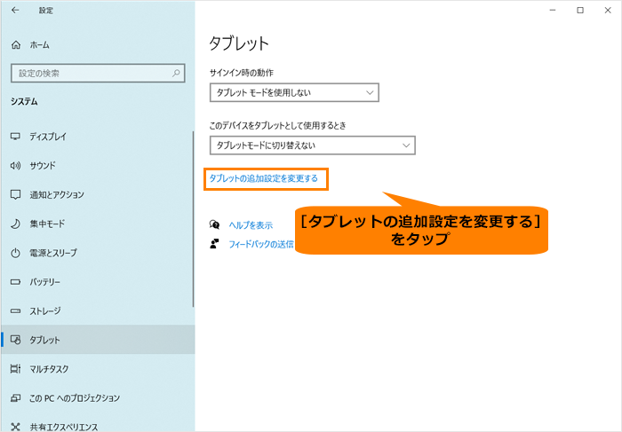Click the マルチタスク icon

15,369
